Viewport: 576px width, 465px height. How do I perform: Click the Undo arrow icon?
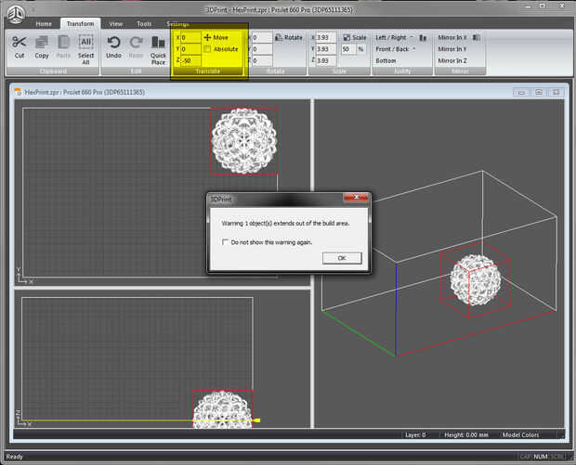point(113,42)
